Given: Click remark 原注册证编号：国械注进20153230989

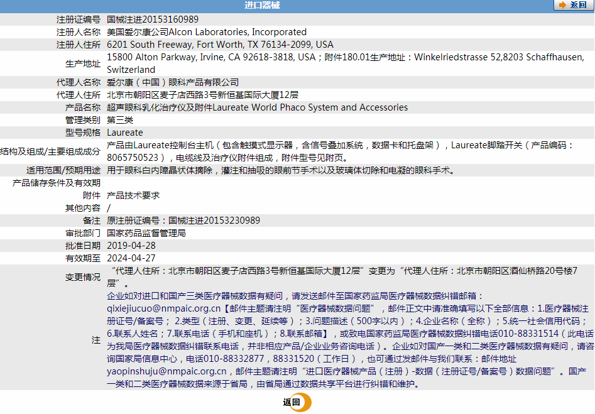Looking at the screenshot, I should point(183,220).
